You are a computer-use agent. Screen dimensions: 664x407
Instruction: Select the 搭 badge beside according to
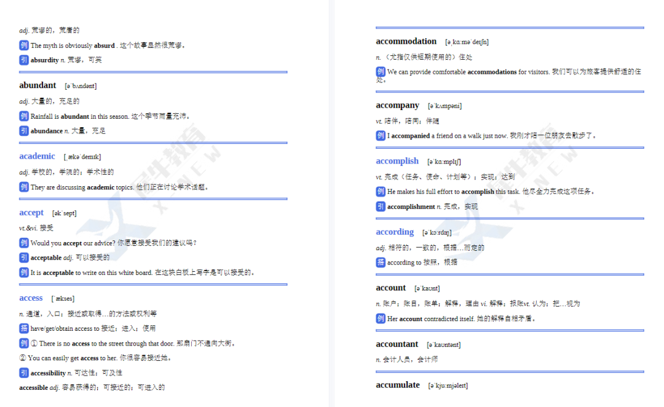(381, 262)
